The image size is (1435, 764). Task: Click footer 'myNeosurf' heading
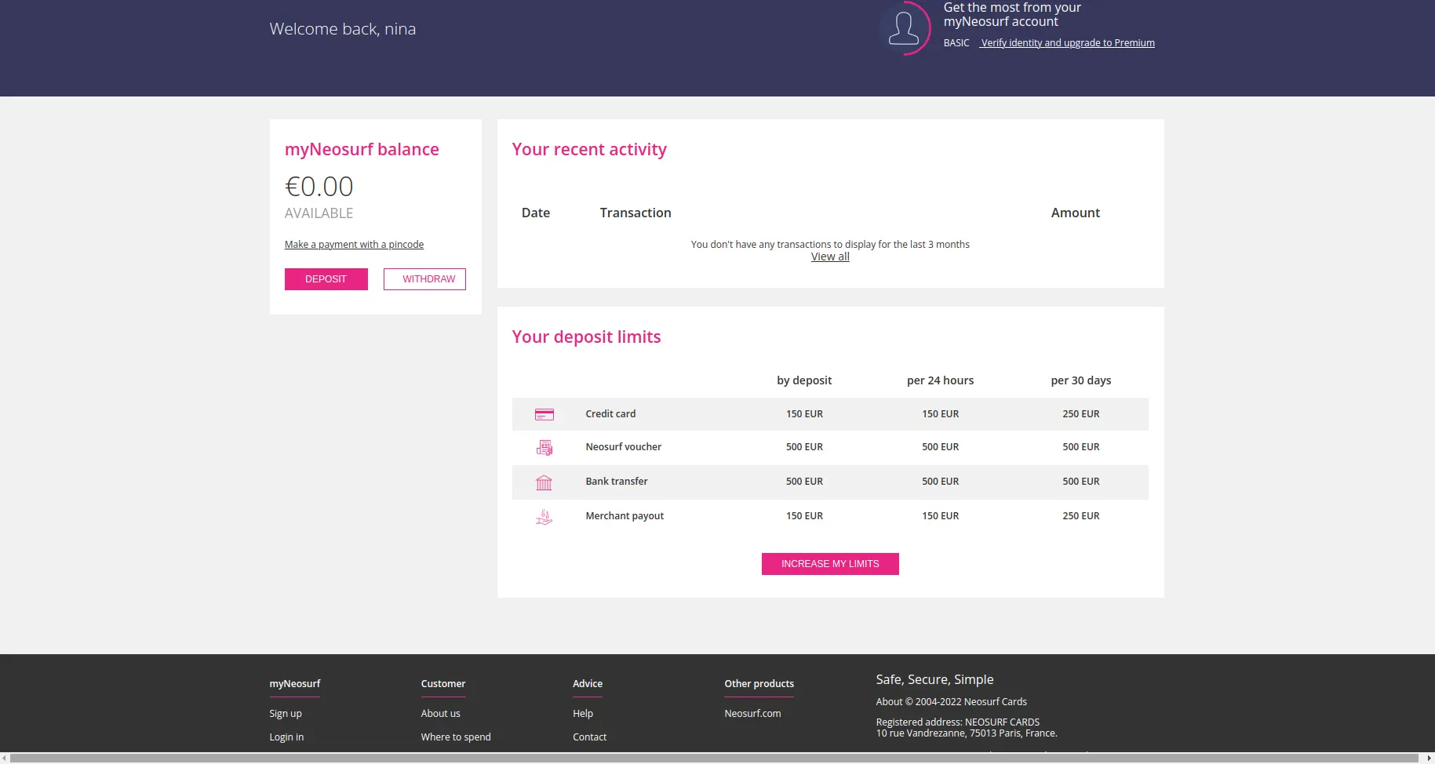[295, 684]
